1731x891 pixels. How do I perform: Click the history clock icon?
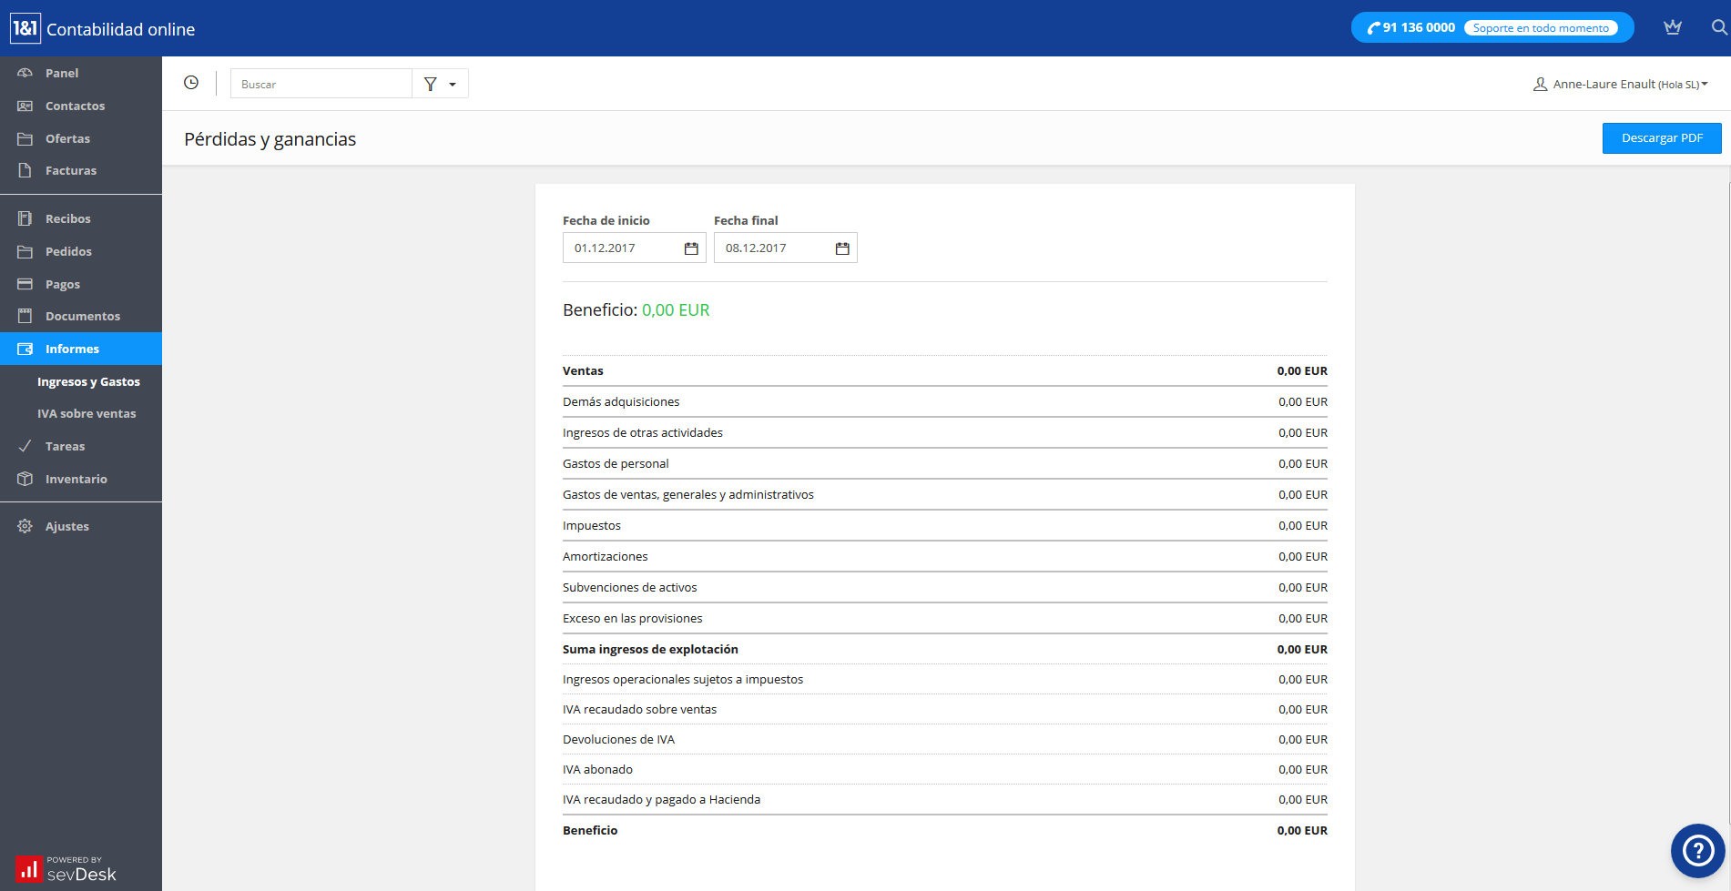[x=191, y=83]
